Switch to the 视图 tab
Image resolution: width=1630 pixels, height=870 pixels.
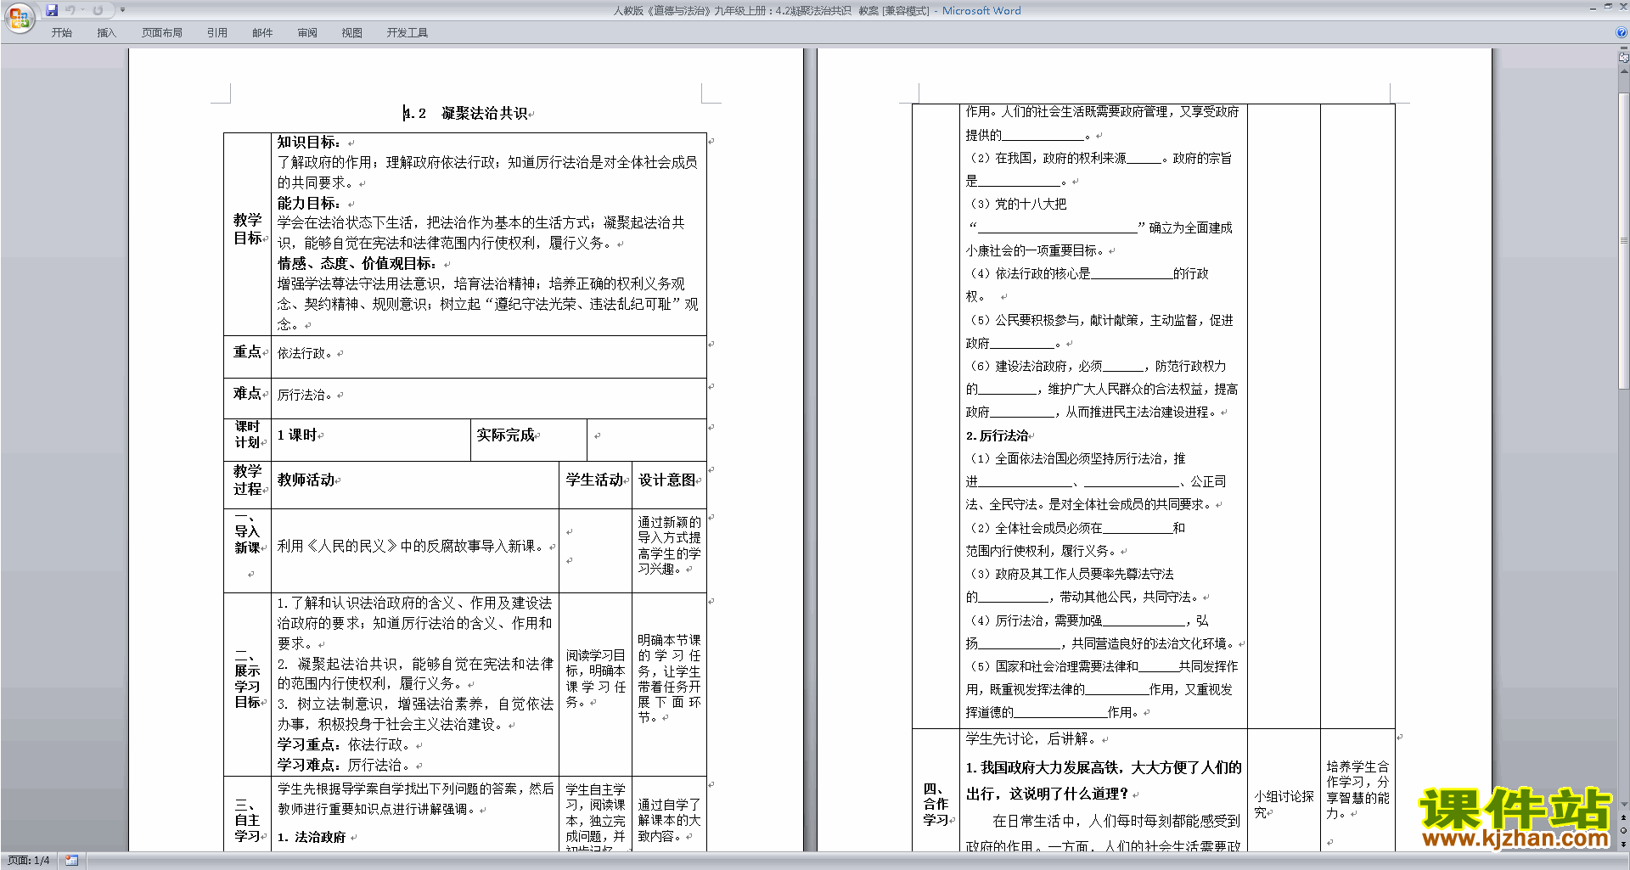point(351,33)
